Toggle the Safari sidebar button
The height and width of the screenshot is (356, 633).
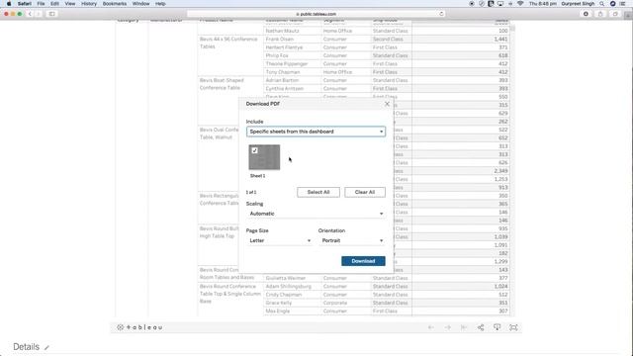52,14
